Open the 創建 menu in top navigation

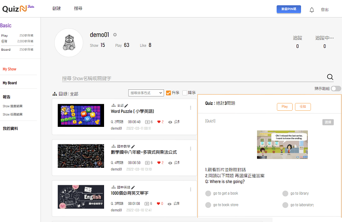pyautogui.click(x=56, y=9)
